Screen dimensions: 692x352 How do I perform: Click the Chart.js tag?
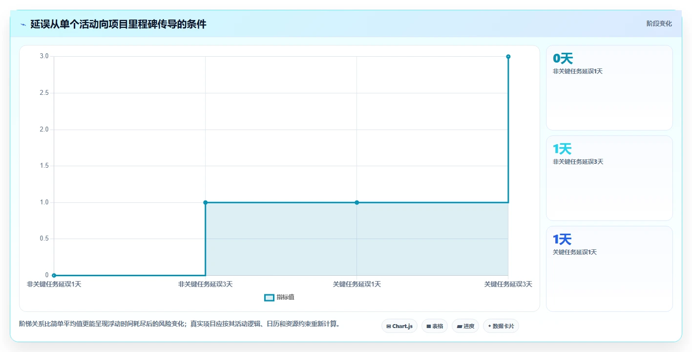[x=399, y=326]
